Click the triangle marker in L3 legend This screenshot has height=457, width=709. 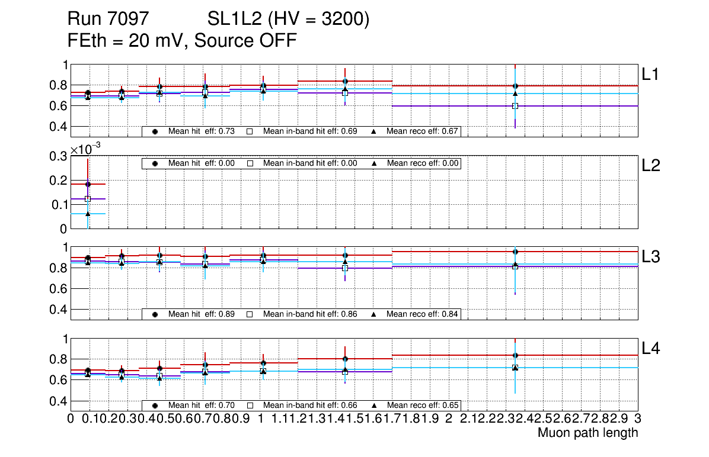point(374,314)
